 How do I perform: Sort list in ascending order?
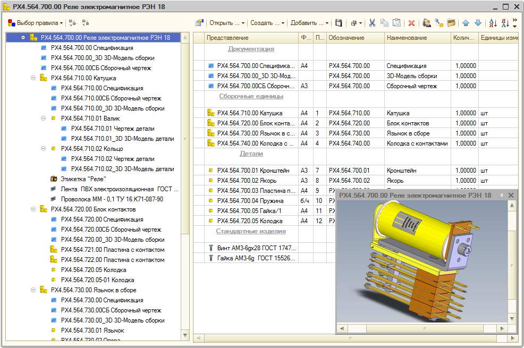pos(492,23)
